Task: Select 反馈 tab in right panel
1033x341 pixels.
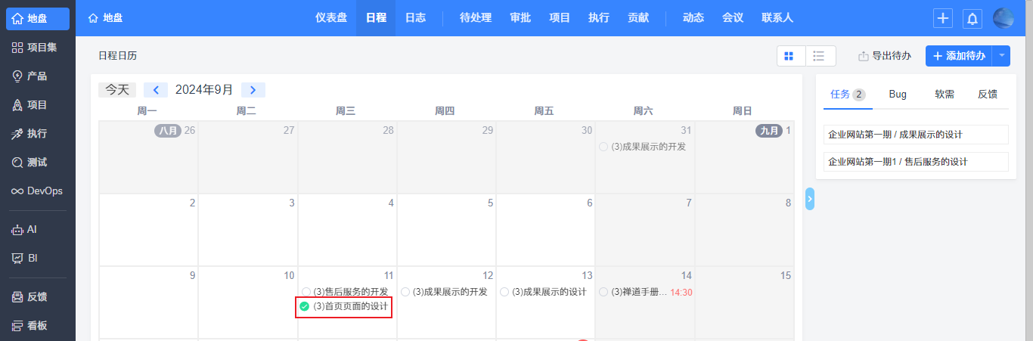Action: (988, 95)
